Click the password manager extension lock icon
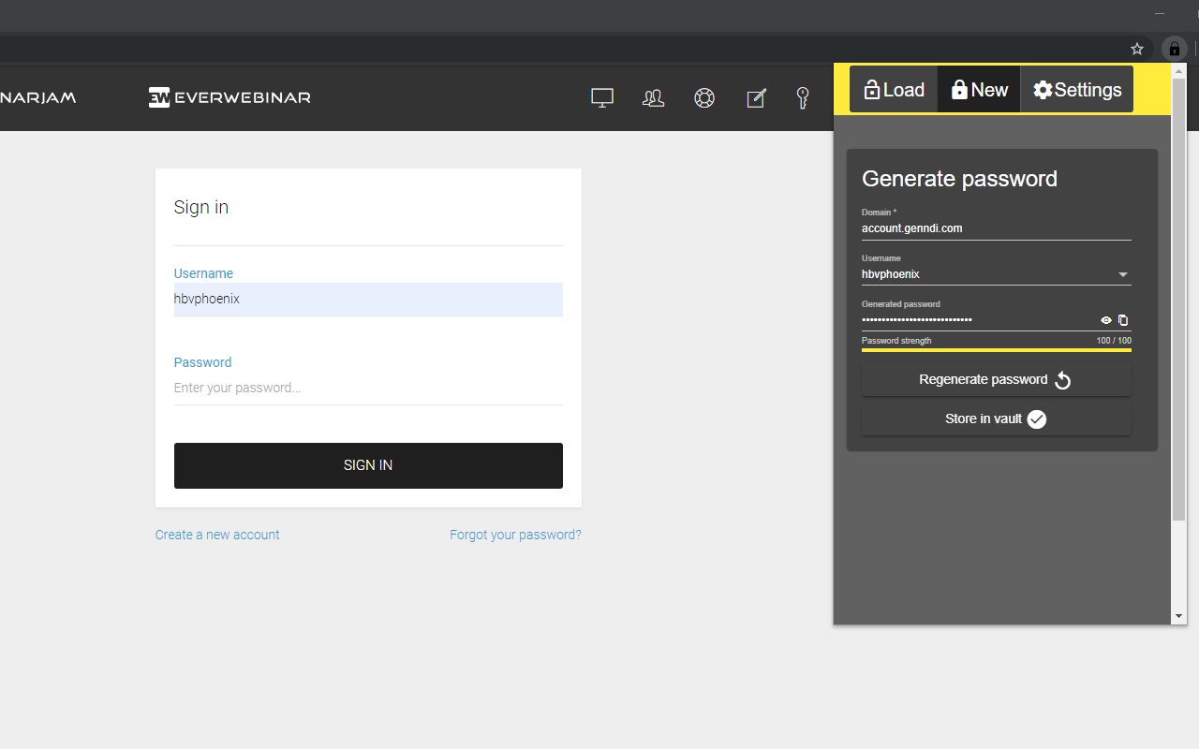The height and width of the screenshot is (749, 1199). [x=1175, y=49]
